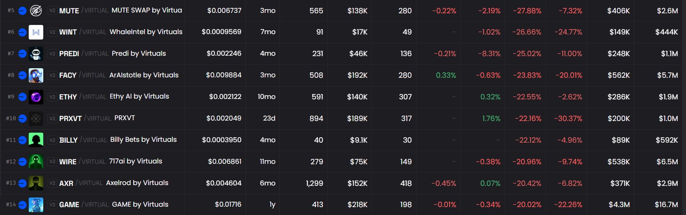Screen dimensions: 686x215
Task: Click the MUTE token logo icon
Action: pyautogui.click(x=36, y=10)
